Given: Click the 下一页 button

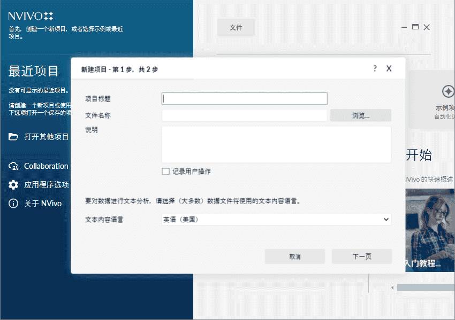Looking at the screenshot, I should [x=362, y=256].
